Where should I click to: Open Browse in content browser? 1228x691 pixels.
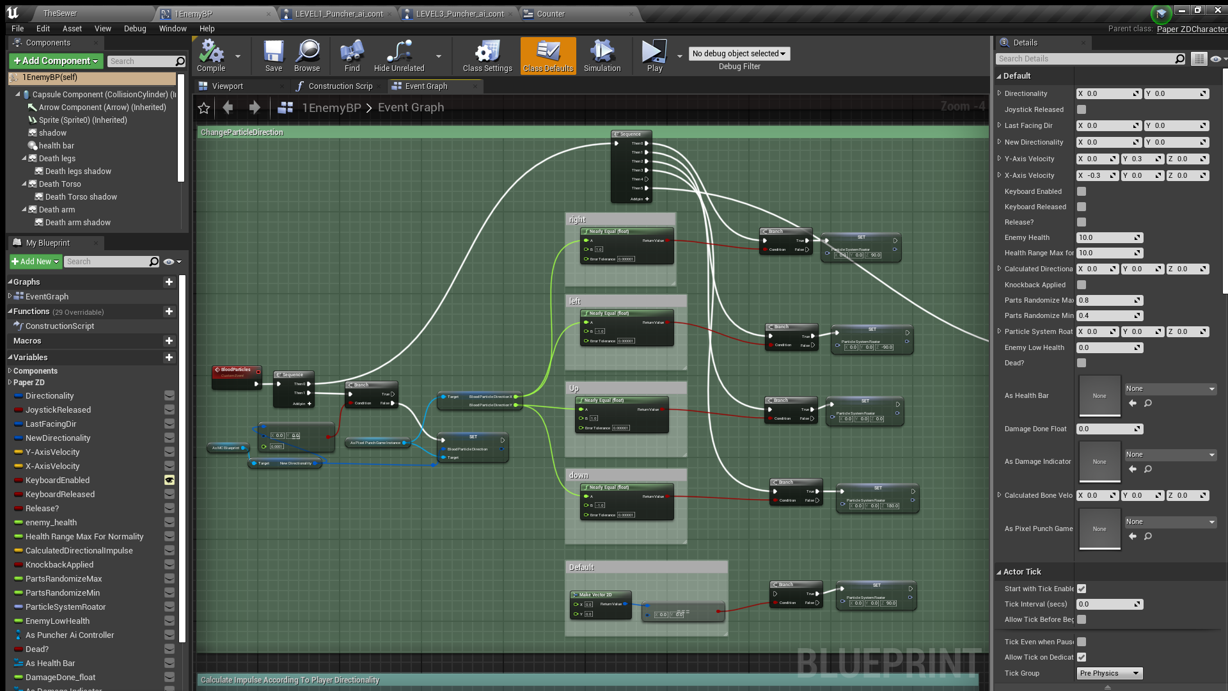tap(307, 52)
